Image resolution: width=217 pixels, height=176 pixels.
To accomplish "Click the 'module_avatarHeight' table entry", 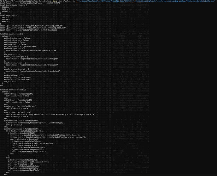I will pos(16,56).
